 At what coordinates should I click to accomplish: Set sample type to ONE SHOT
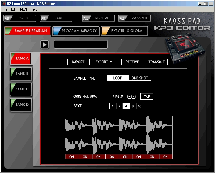[x=140, y=78]
